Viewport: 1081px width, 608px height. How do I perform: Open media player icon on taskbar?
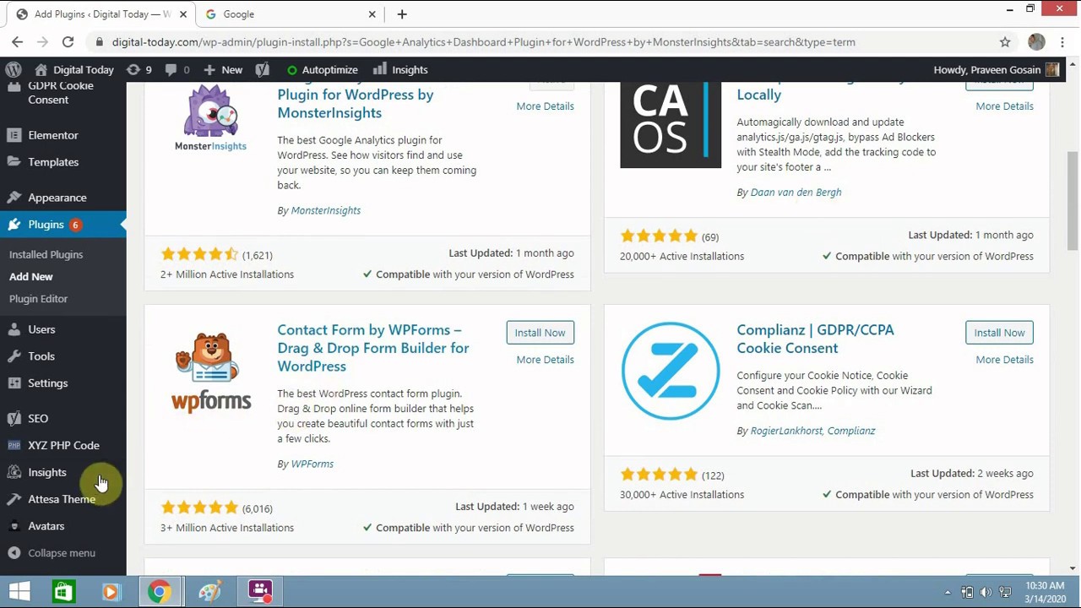(x=111, y=592)
